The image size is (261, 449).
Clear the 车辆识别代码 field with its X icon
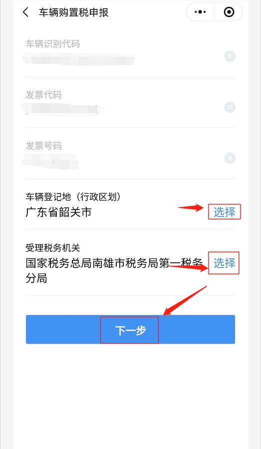click(230, 56)
